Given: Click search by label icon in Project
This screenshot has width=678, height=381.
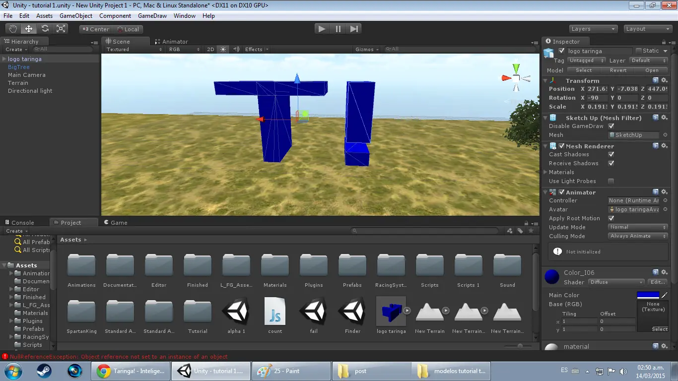Looking at the screenshot, I should pyautogui.click(x=520, y=231).
